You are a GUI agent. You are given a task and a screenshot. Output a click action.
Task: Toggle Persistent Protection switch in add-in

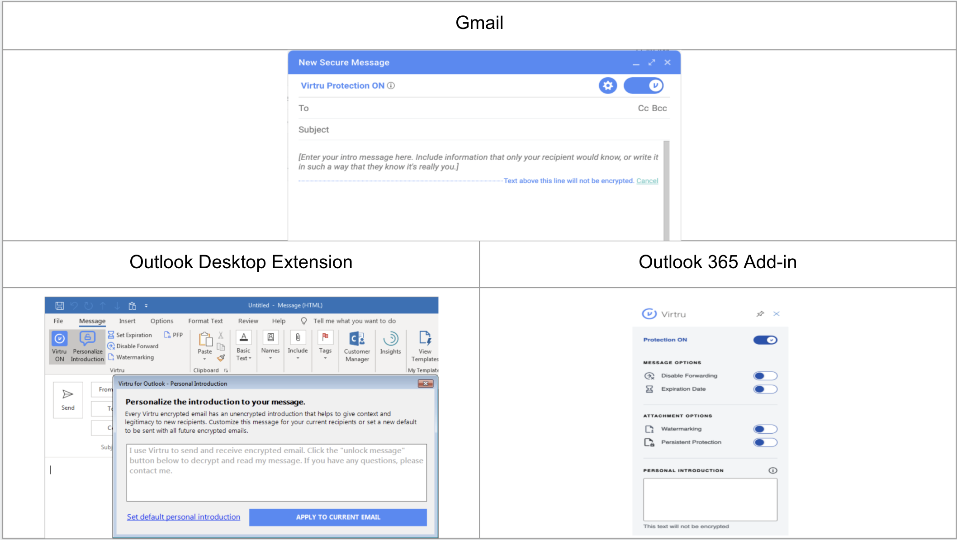coord(765,442)
